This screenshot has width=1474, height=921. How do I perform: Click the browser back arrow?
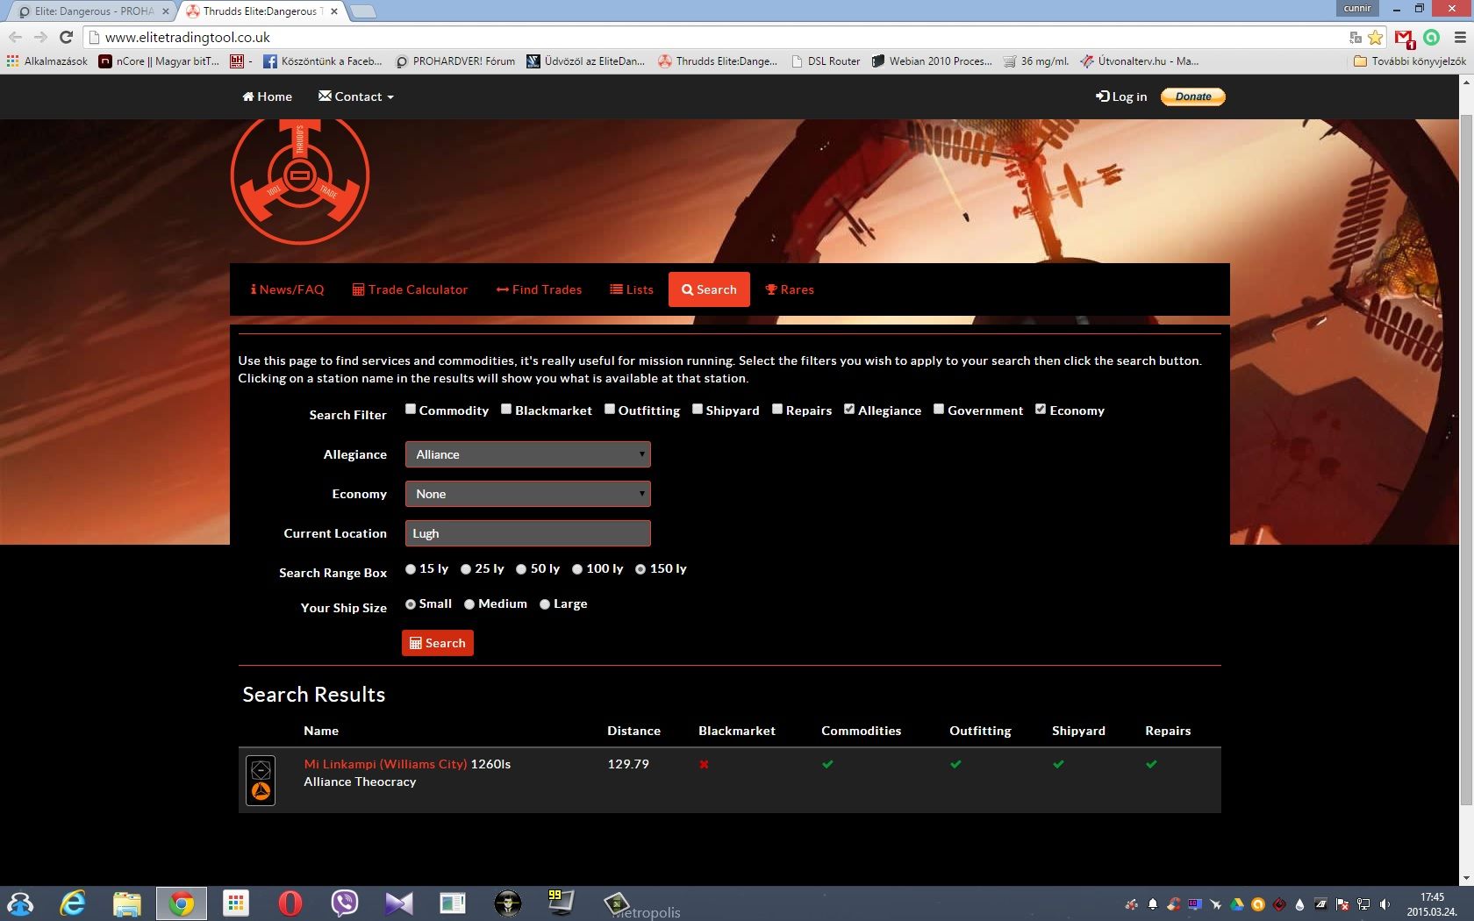point(15,37)
